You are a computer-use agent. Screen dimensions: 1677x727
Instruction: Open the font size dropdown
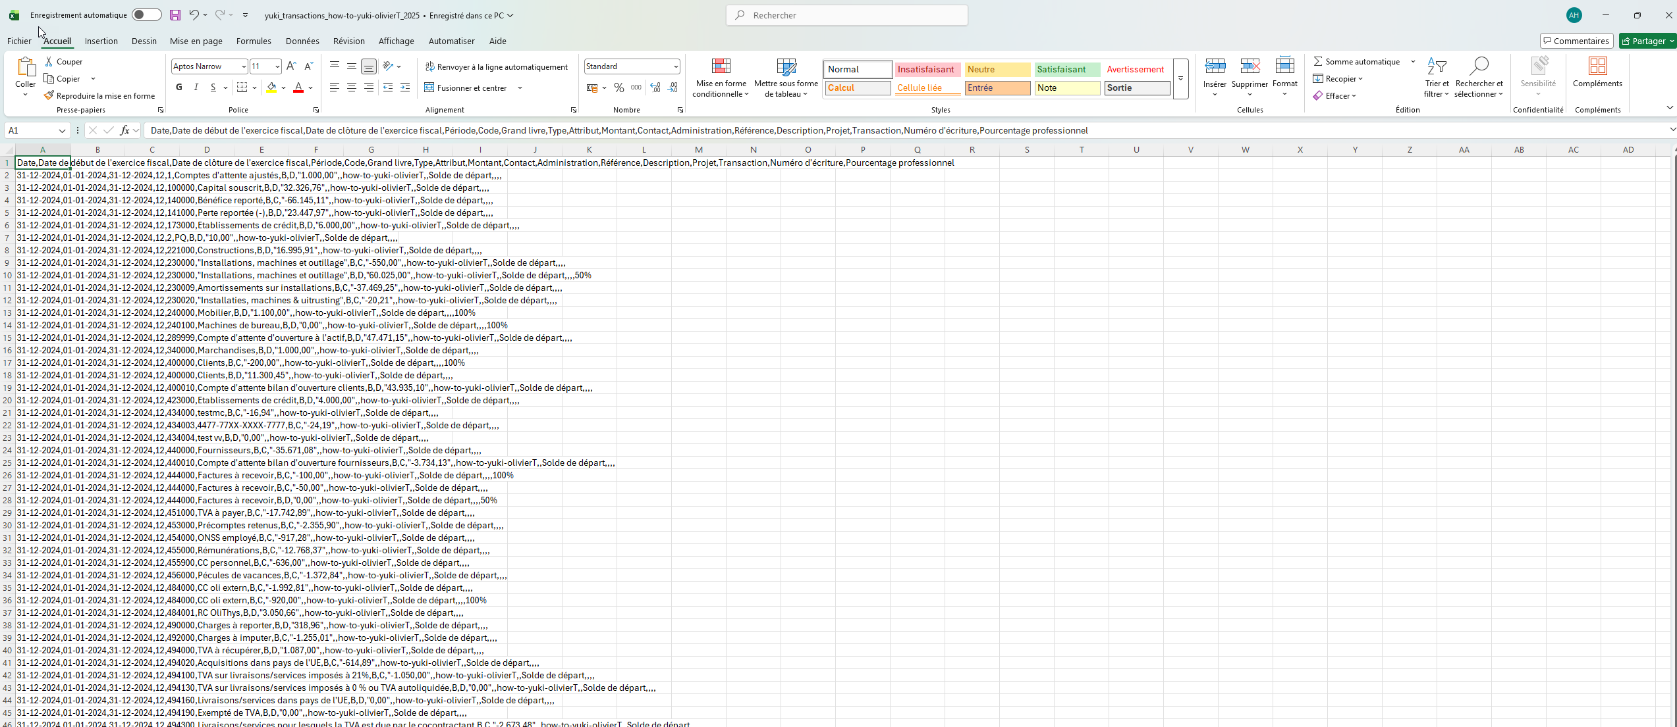277,66
